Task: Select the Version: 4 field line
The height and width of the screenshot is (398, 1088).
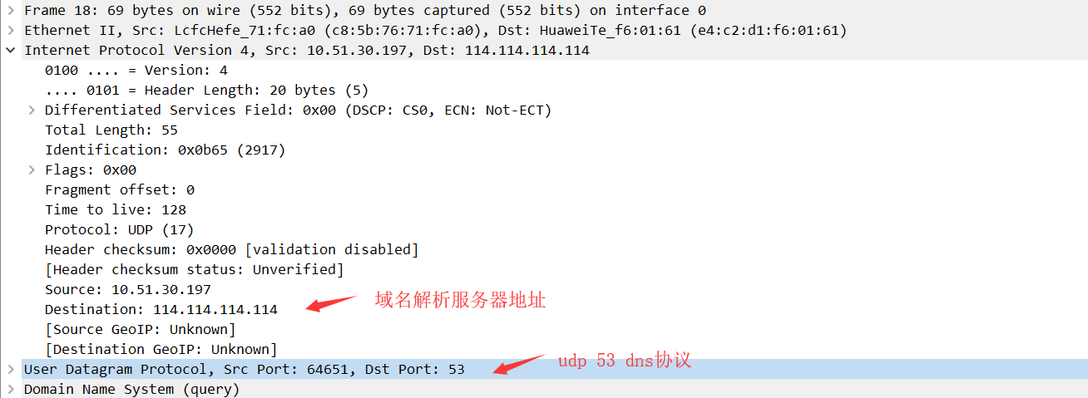Action: click(136, 71)
